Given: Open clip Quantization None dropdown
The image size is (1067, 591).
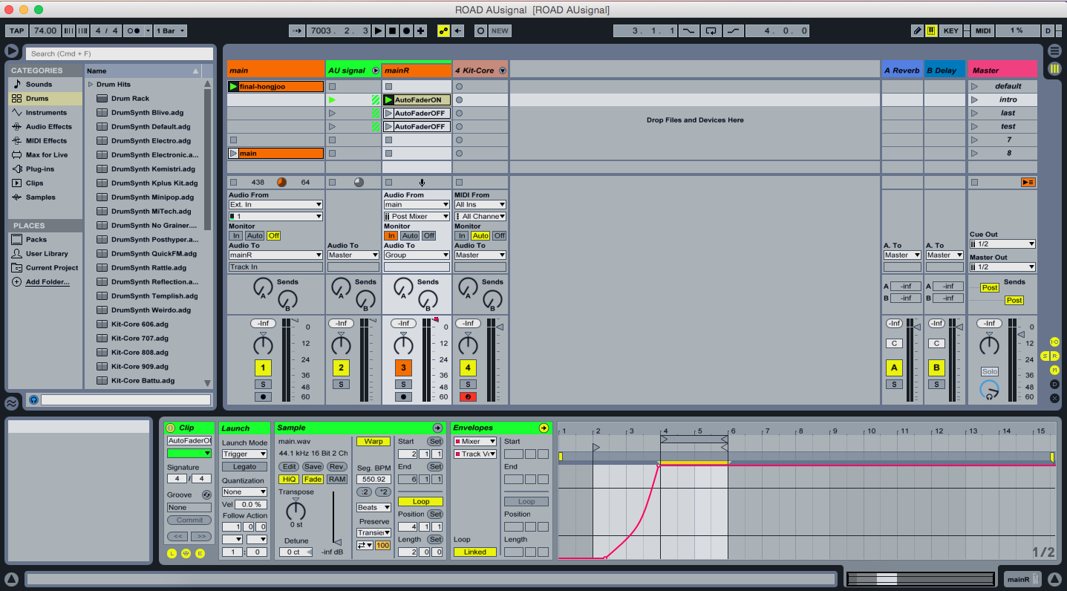Looking at the screenshot, I should [x=244, y=492].
